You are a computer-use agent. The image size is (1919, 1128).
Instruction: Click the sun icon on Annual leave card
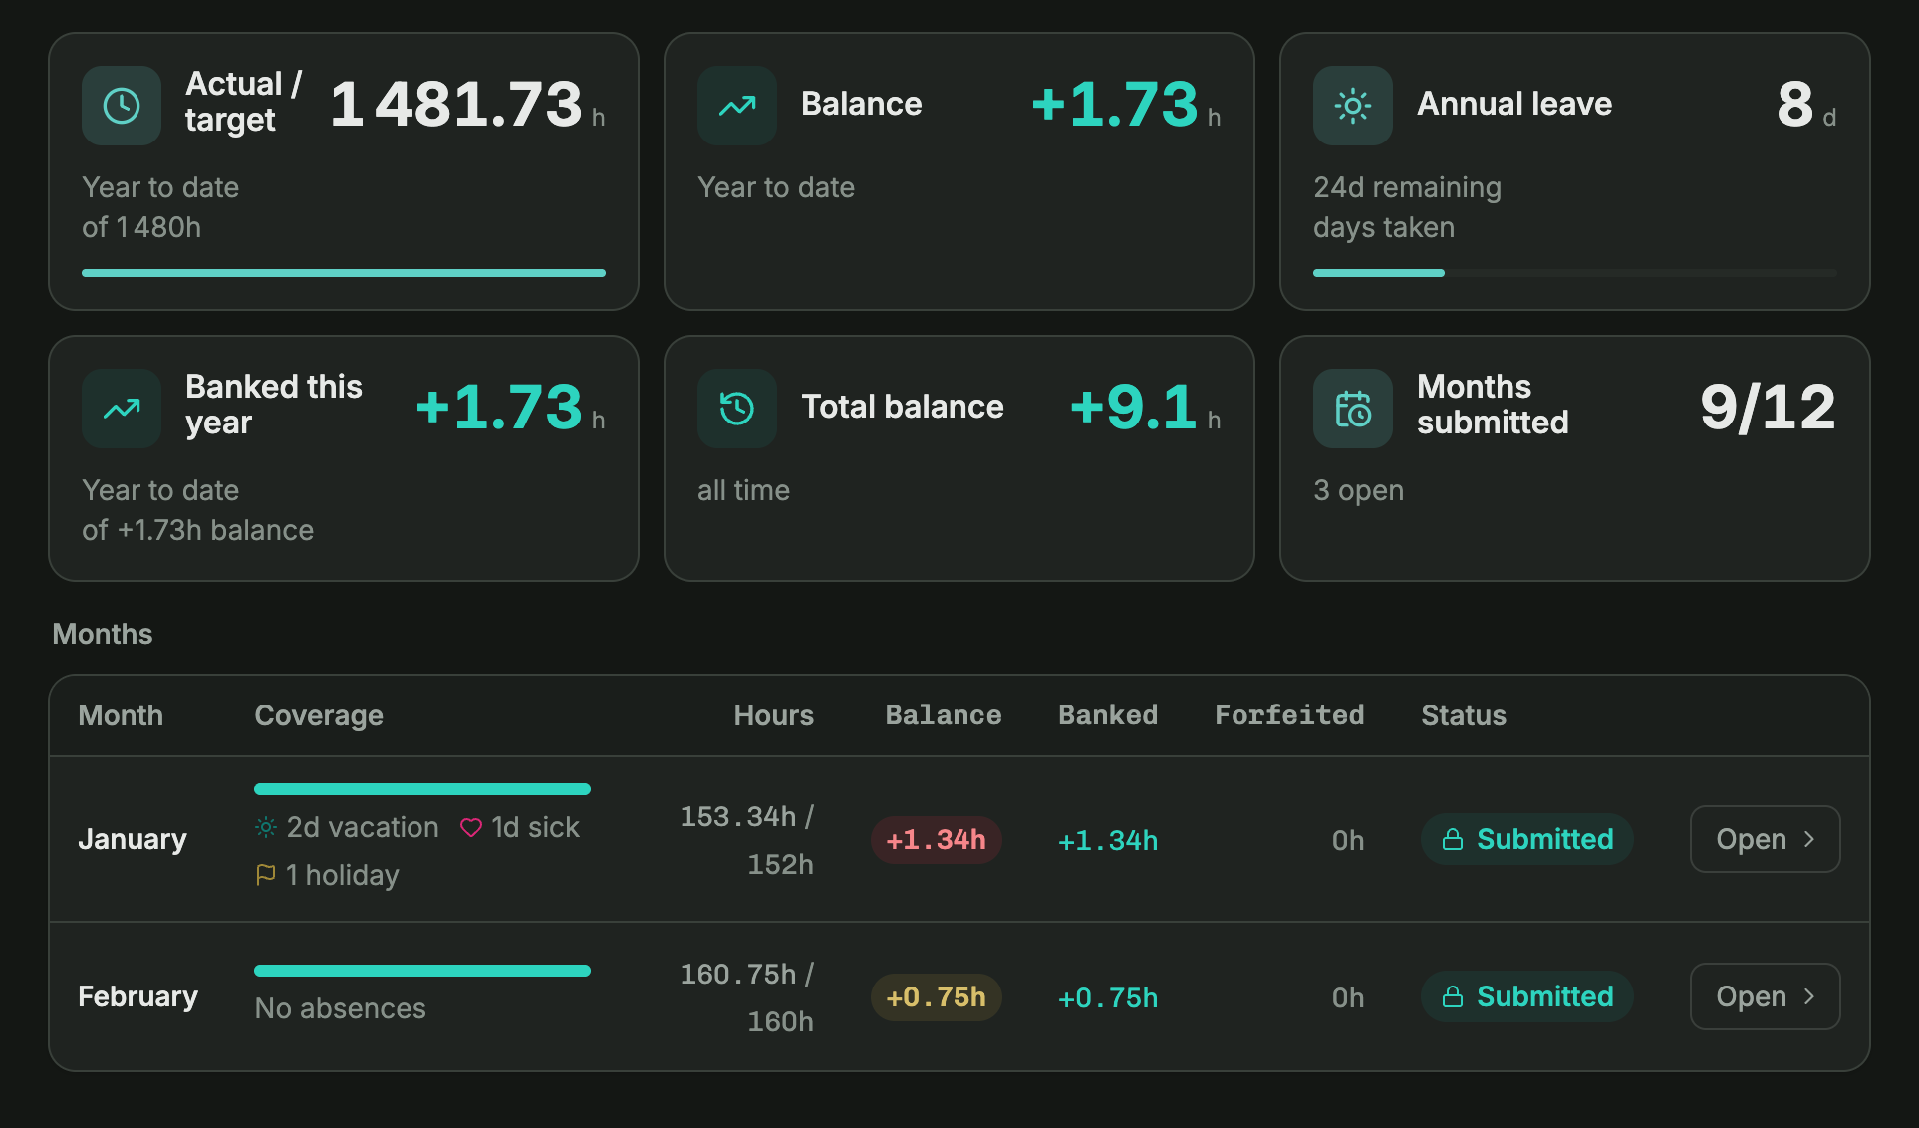(1353, 106)
